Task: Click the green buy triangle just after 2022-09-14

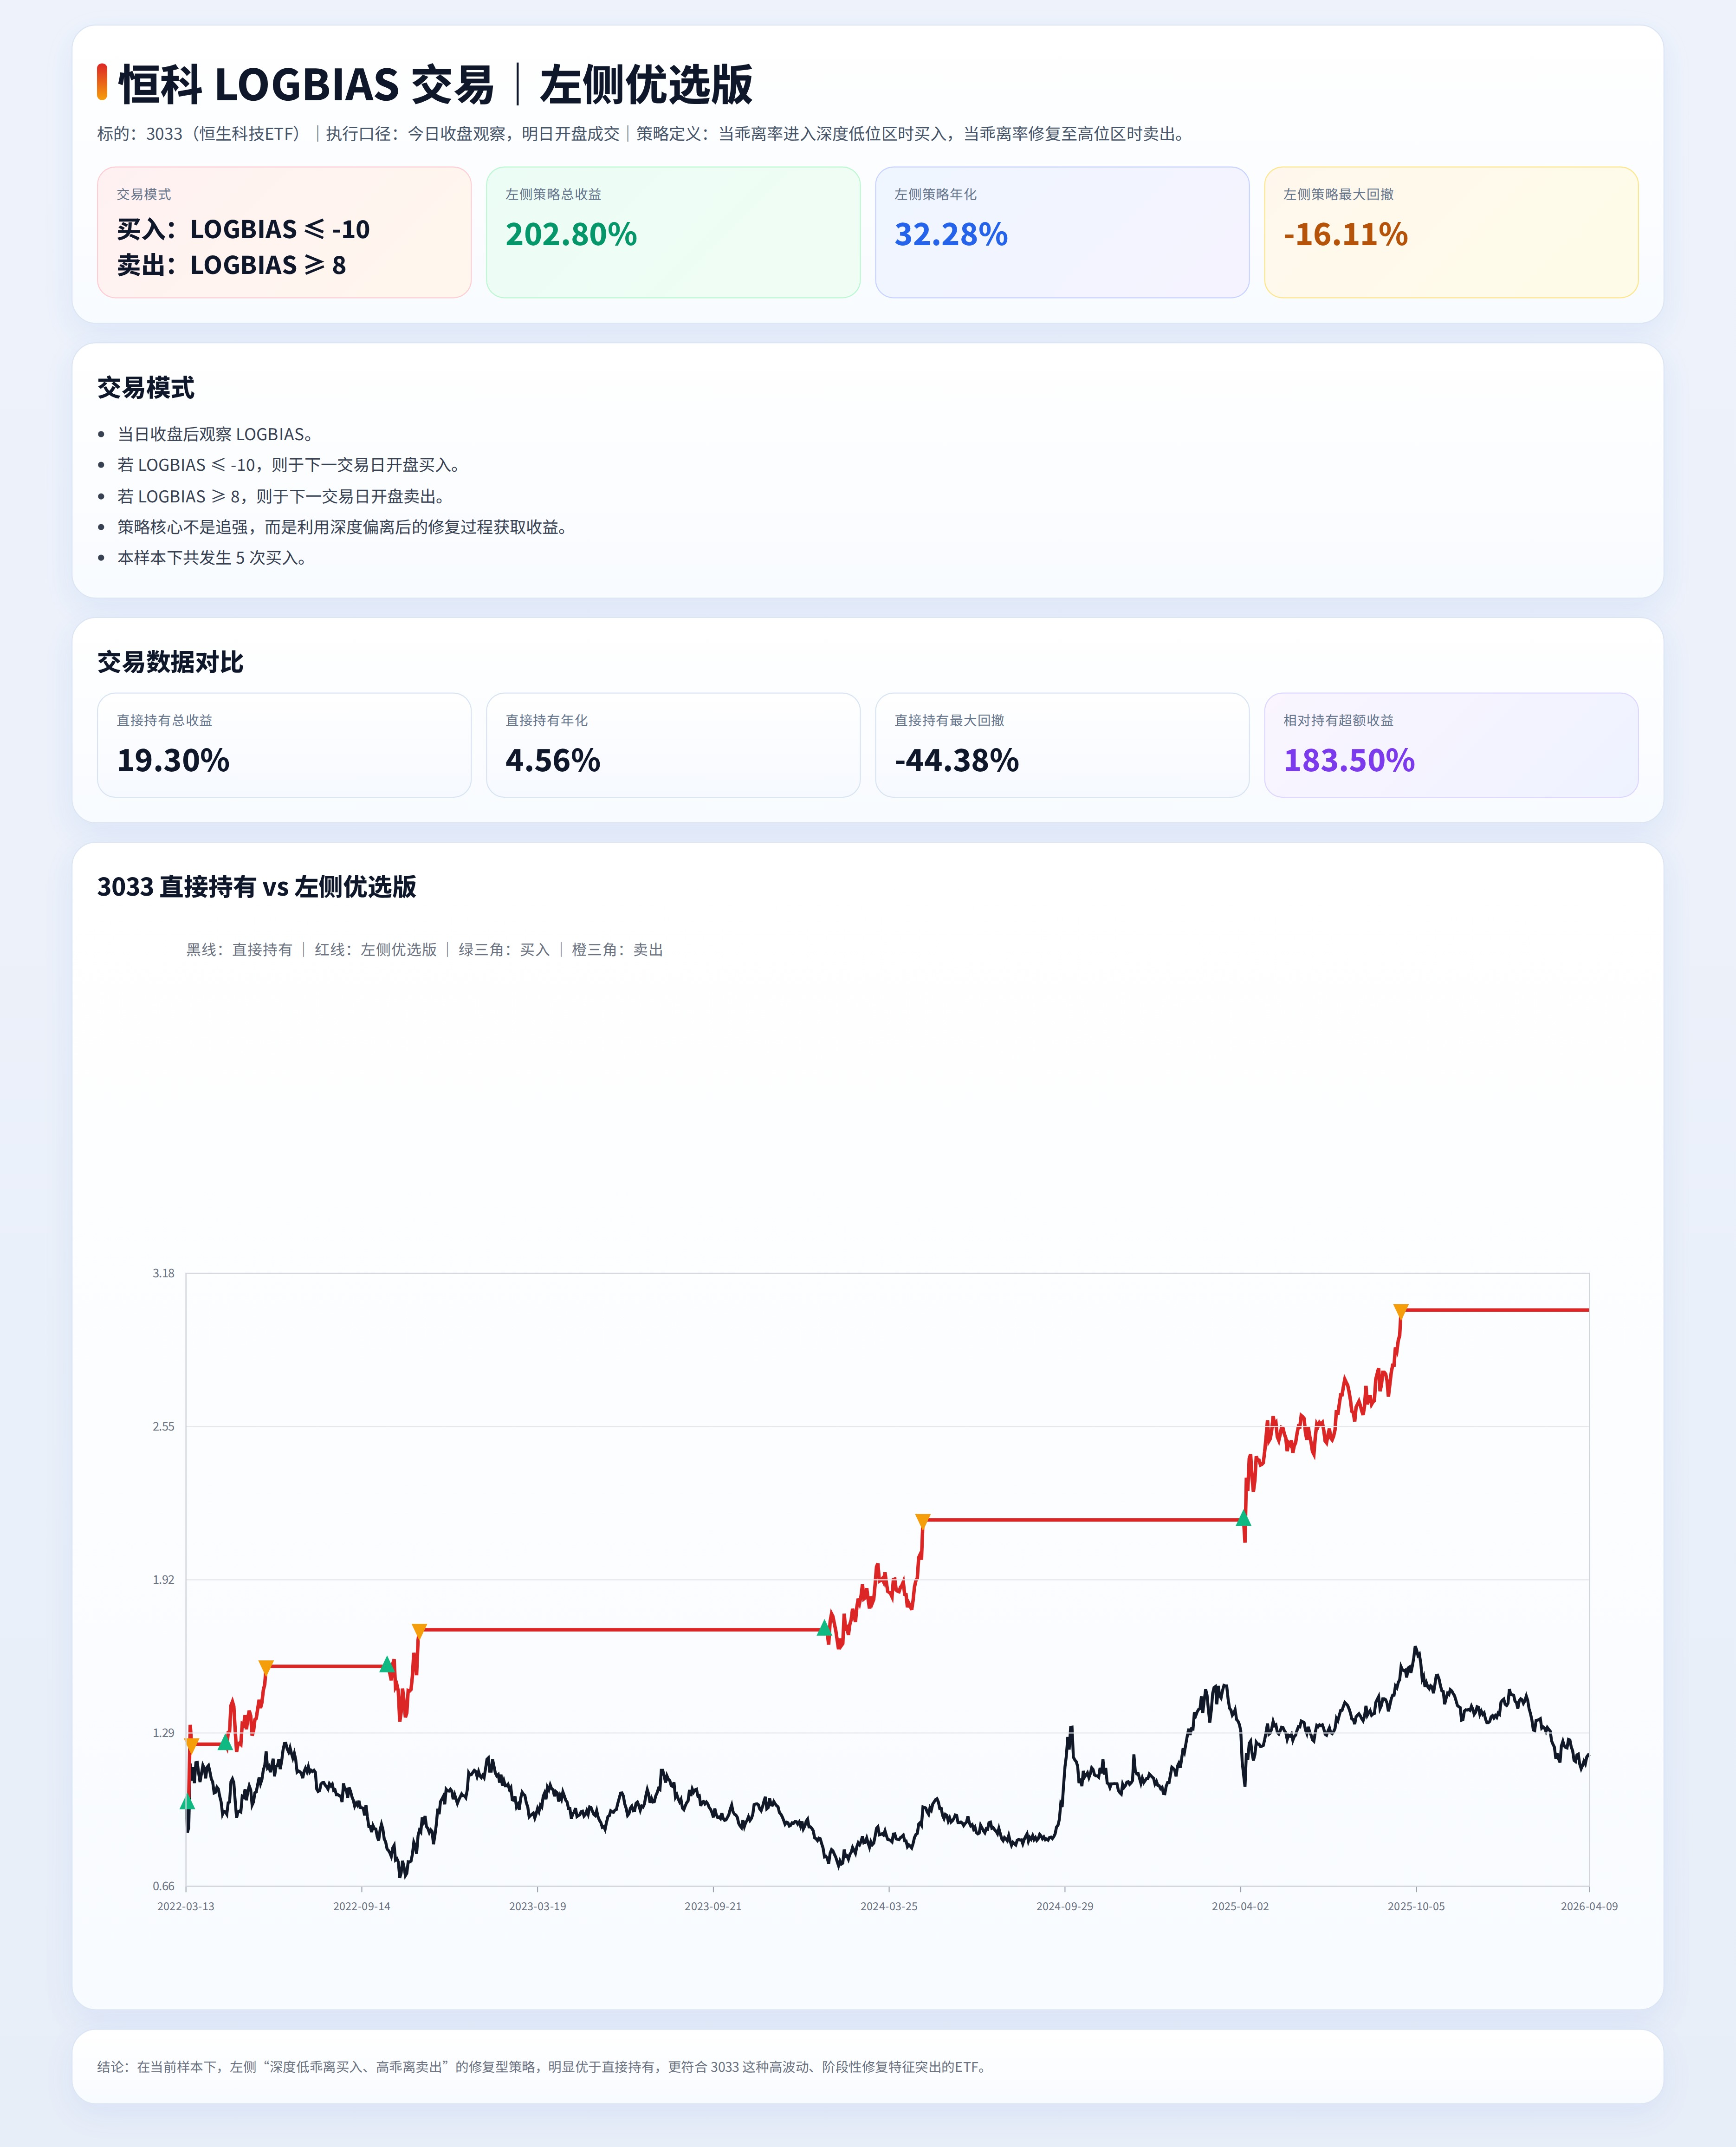Action: click(387, 1665)
